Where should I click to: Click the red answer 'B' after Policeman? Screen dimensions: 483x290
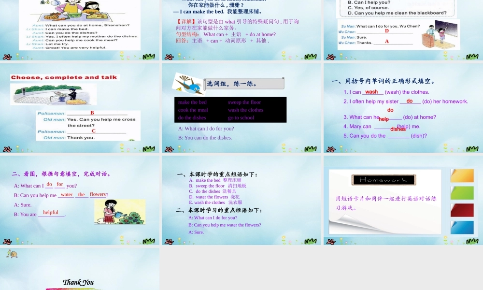click(92, 113)
